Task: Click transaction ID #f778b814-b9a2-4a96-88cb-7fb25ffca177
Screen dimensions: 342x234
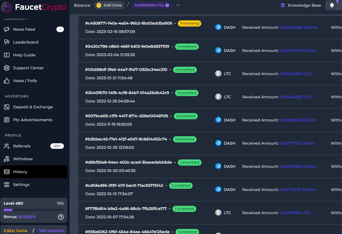Action: point(126,209)
